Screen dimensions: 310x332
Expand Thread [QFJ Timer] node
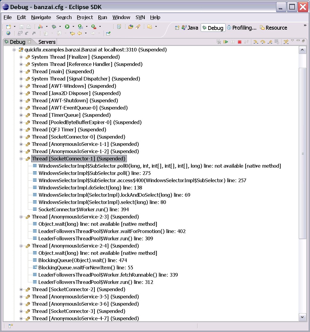pyautogui.click(x=21, y=130)
